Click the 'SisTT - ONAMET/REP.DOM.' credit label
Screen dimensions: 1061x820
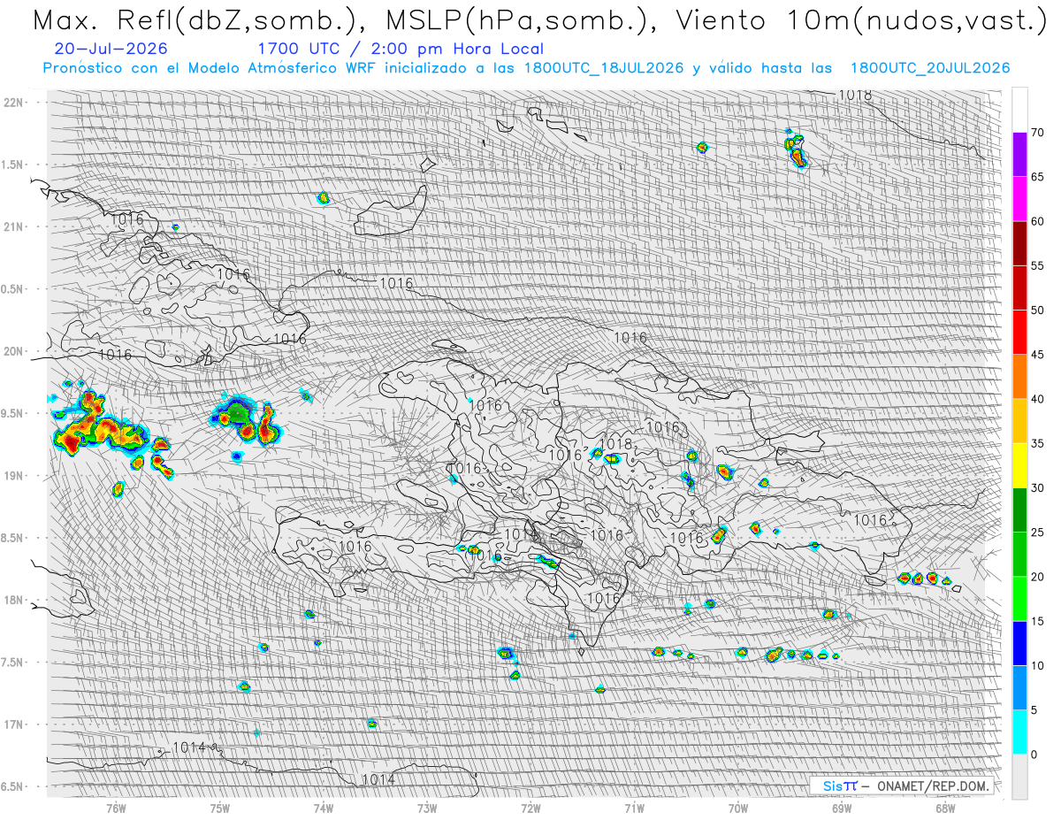pyautogui.click(x=902, y=786)
